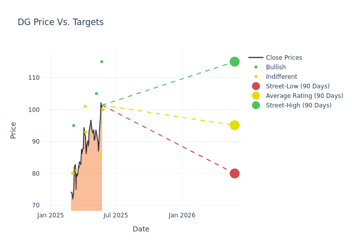The image size is (352, 251).
Task: Hide Street-High (90 Days) legend series
Action: pyautogui.click(x=298, y=105)
